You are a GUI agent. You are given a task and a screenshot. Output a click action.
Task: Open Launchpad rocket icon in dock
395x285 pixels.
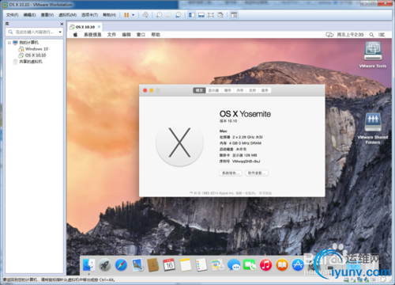[105, 265]
